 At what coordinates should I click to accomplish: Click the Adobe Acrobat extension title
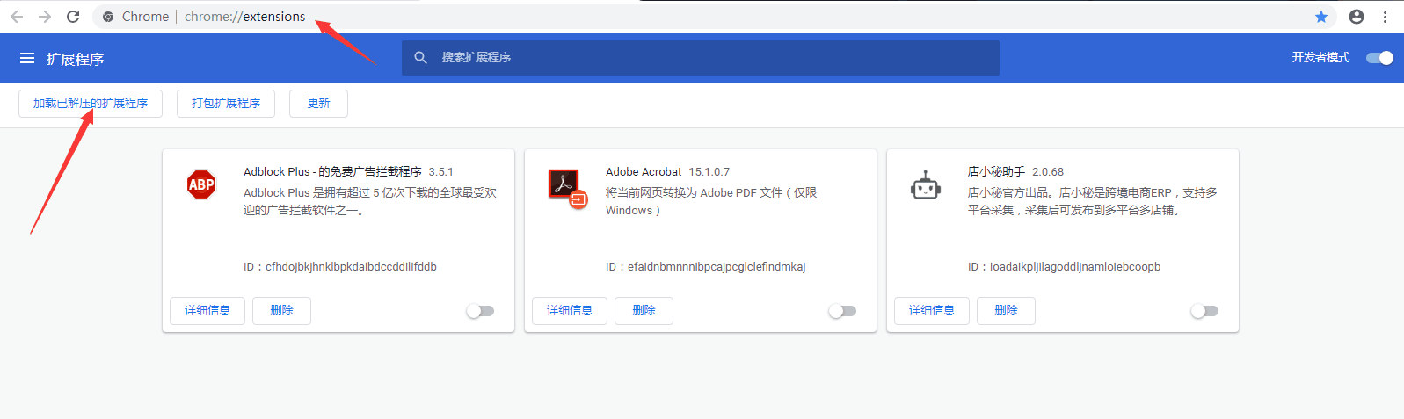644,172
